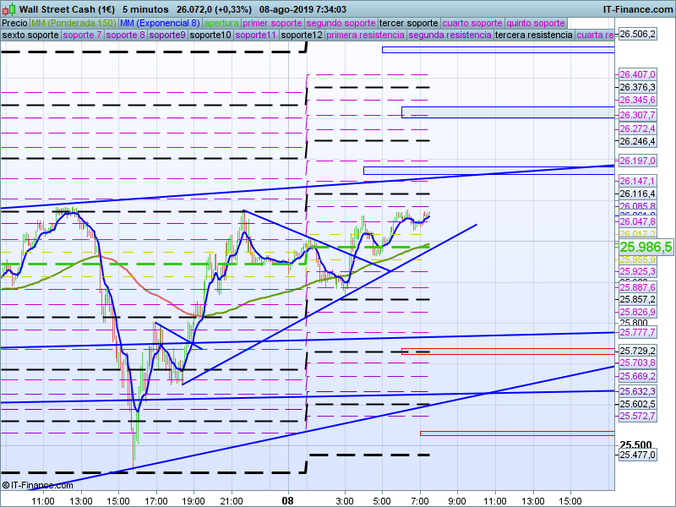Select the 26.506,2 price level label

coord(638,34)
